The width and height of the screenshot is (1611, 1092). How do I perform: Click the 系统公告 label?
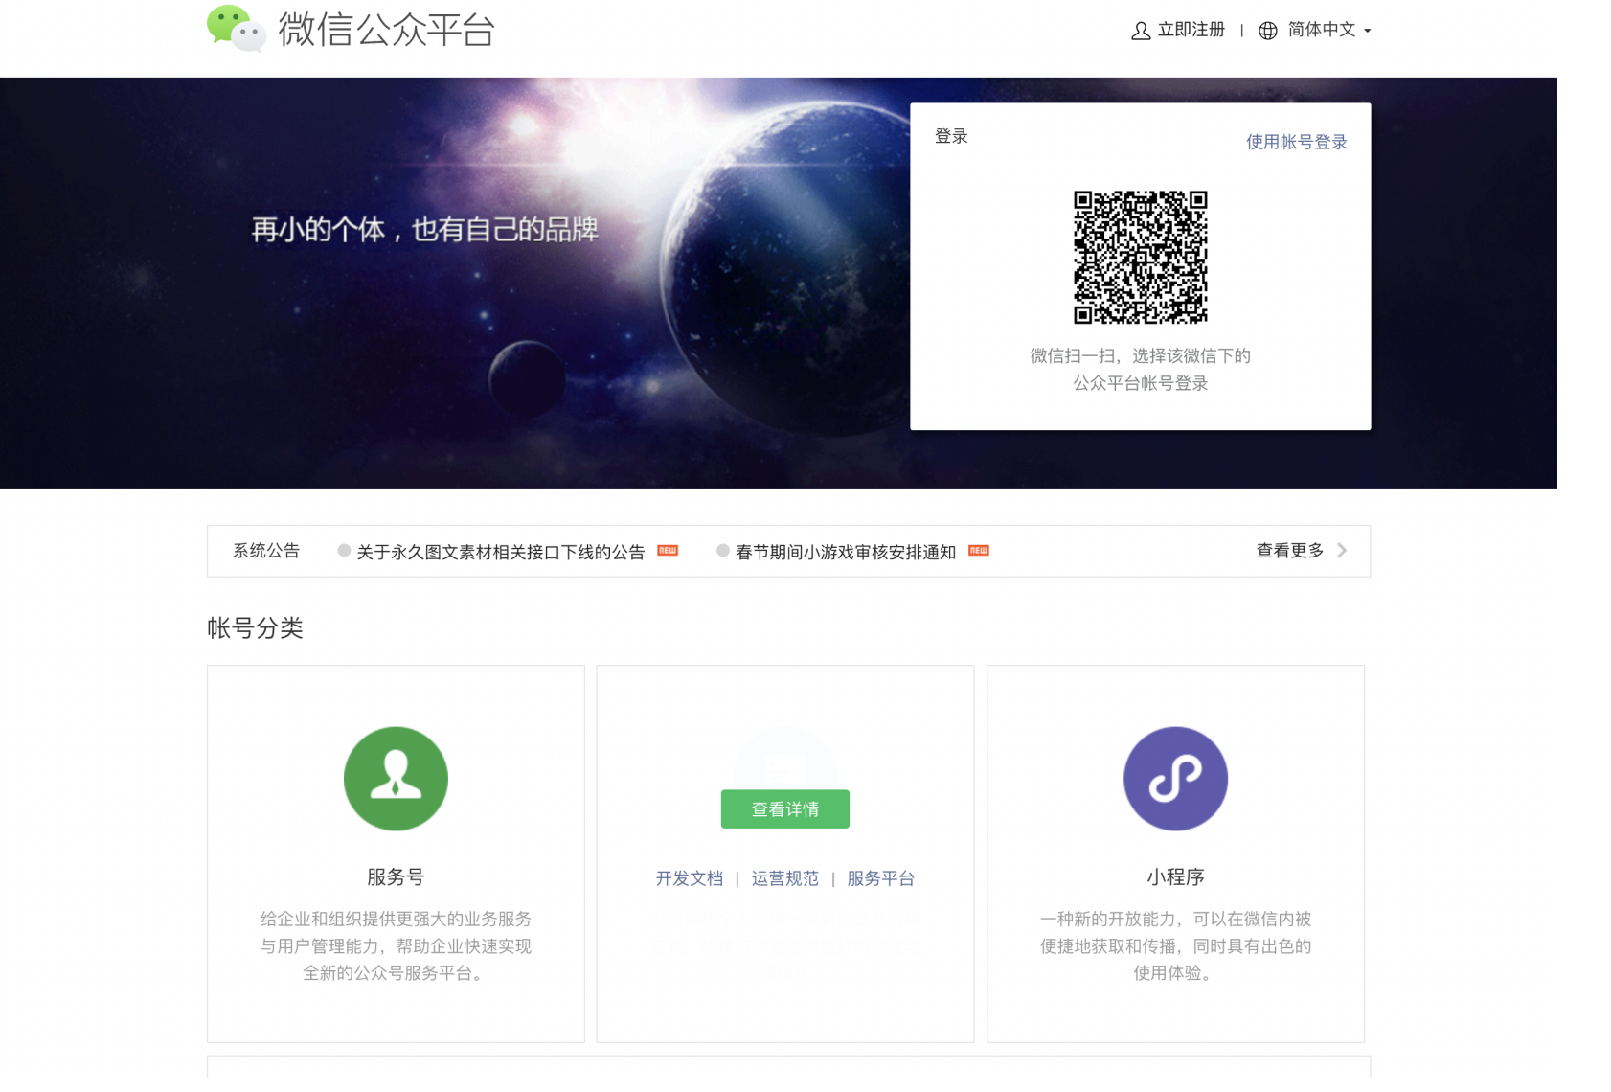click(x=266, y=551)
